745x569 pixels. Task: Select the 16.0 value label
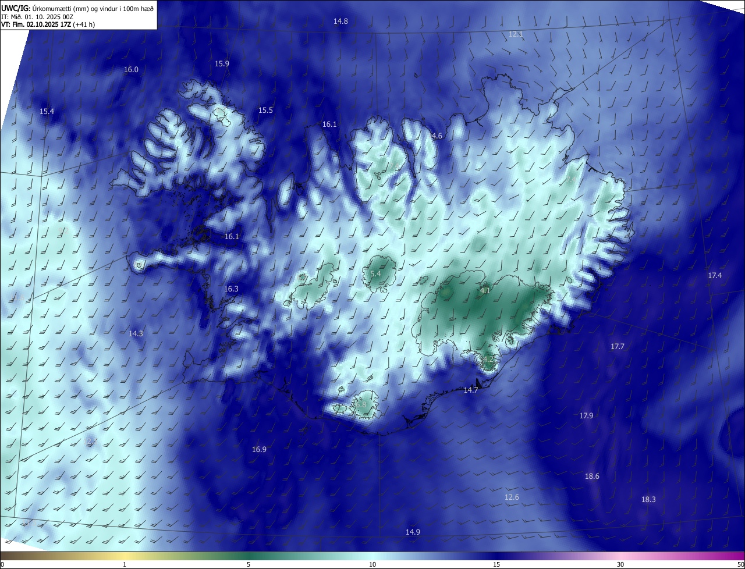tap(131, 70)
